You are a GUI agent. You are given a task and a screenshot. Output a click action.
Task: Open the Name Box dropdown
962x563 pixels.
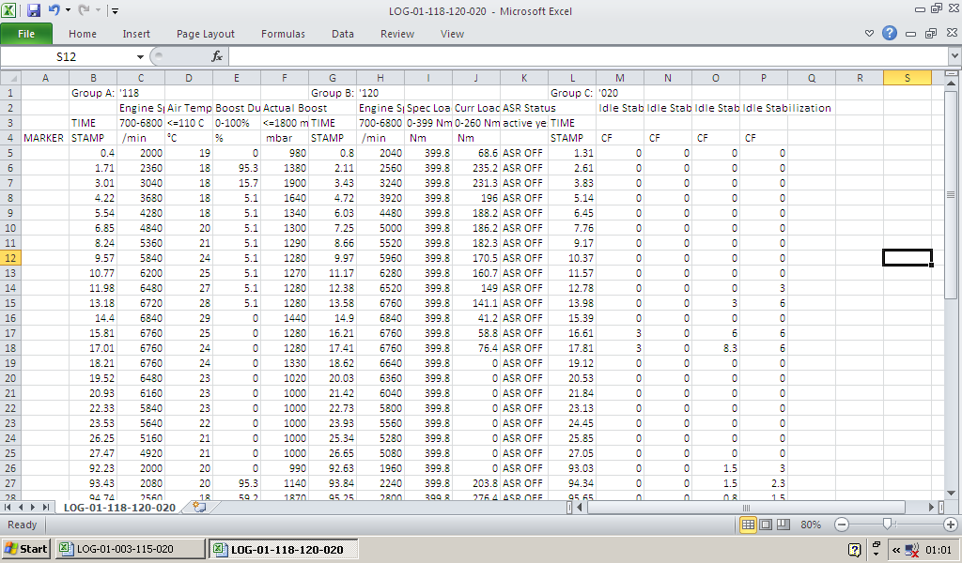140,57
